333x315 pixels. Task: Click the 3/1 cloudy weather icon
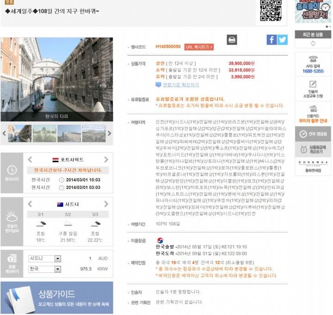click(41, 224)
